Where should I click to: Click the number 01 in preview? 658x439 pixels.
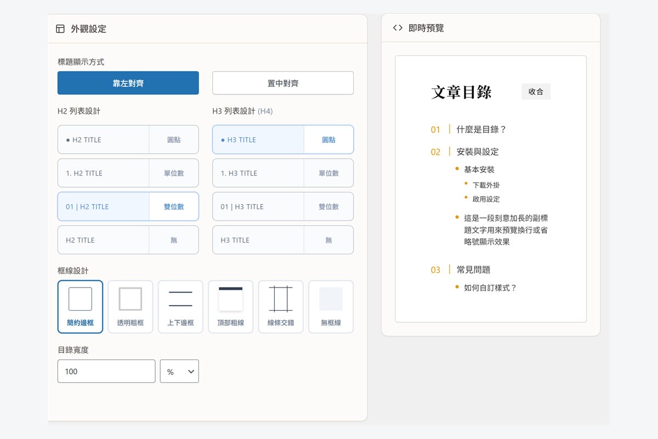(435, 130)
